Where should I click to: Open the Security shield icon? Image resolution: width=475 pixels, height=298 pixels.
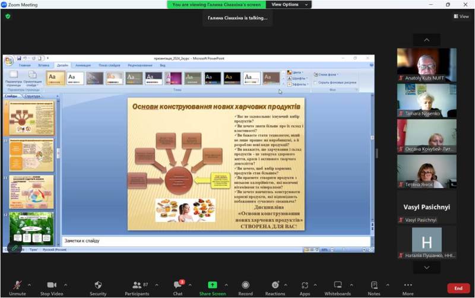tap(98, 285)
